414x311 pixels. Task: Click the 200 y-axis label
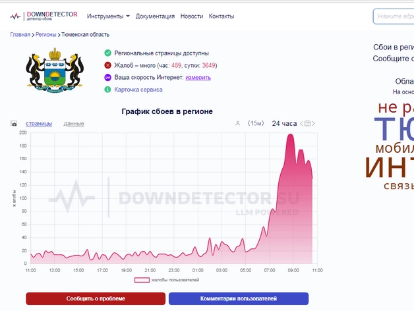(x=23, y=132)
